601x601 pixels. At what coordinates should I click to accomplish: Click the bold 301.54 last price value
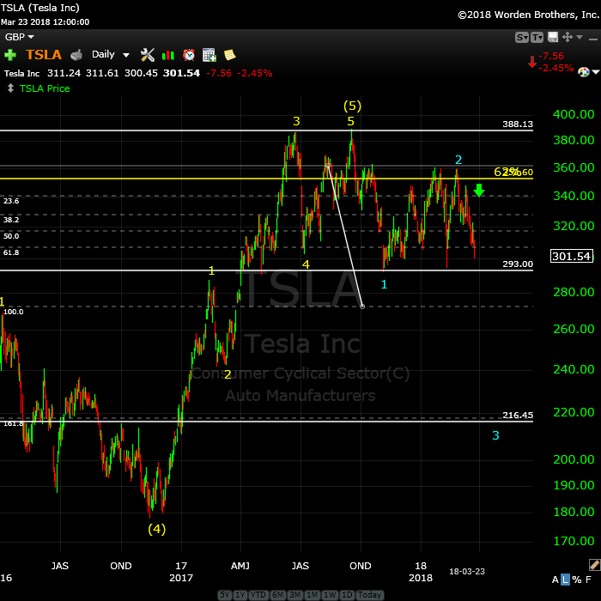(x=181, y=73)
